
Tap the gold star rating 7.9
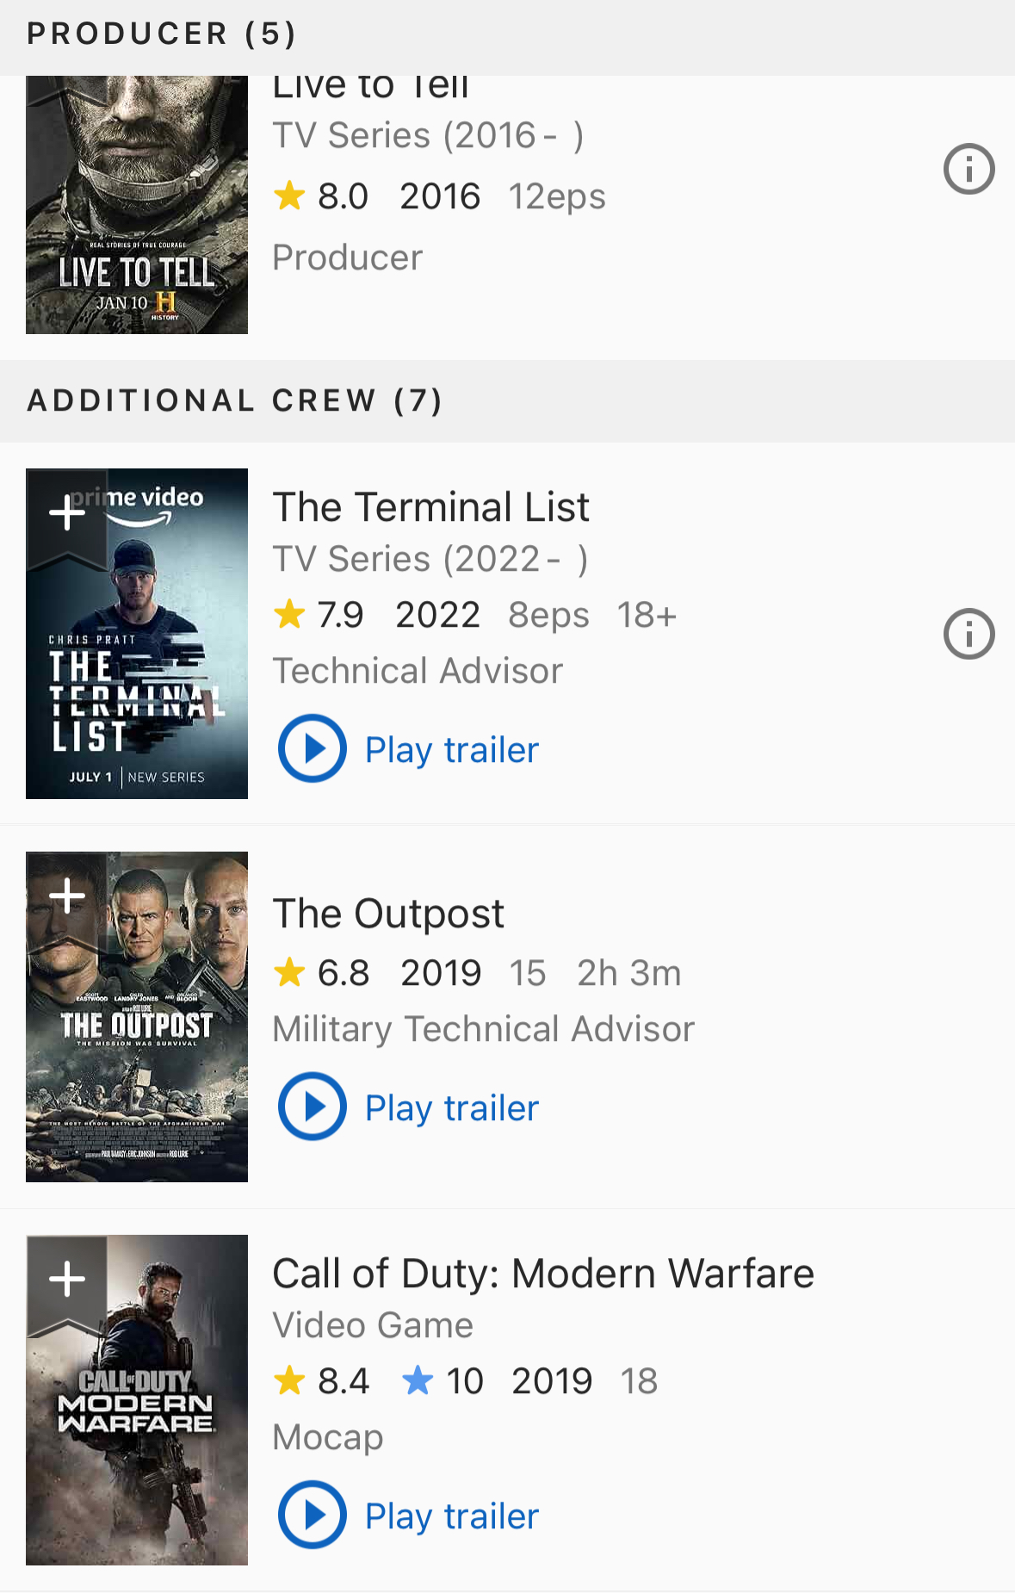tap(289, 615)
